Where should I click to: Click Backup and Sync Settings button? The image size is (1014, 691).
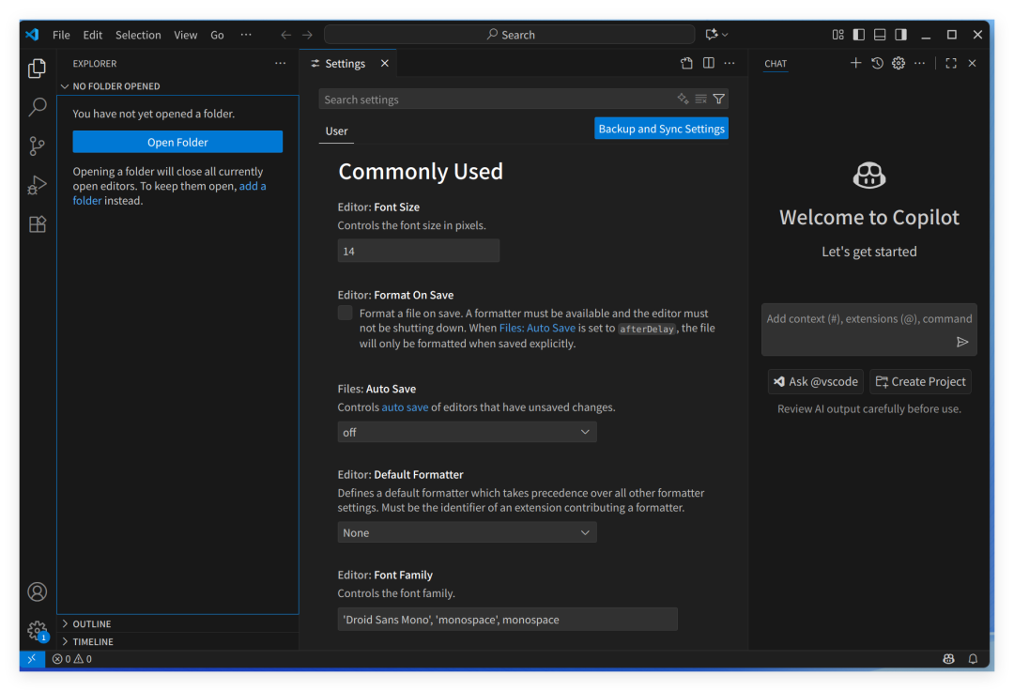coord(661,129)
